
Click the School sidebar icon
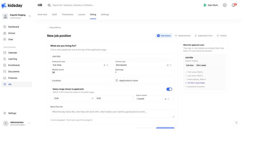coord(4,33)
